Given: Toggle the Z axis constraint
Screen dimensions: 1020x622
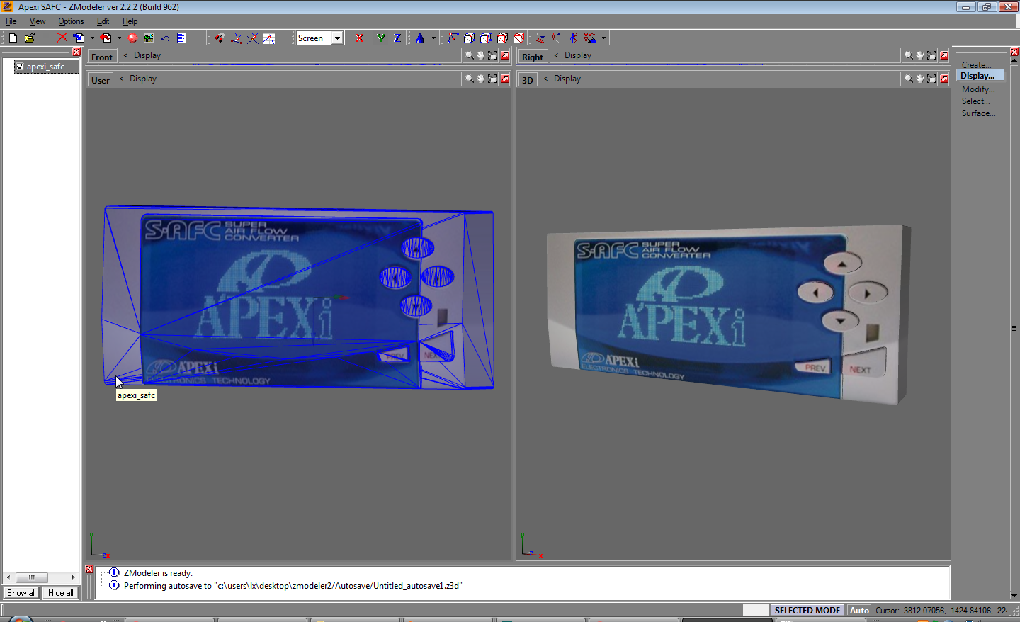Looking at the screenshot, I should pyautogui.click(x=397, y=38).
